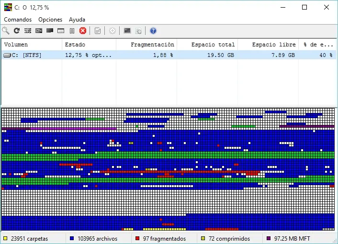Image resolution: width=338 pixels, height=244 pixels.
Task: Click the '19.50 GB' total space cell
Action: (221, 55)
